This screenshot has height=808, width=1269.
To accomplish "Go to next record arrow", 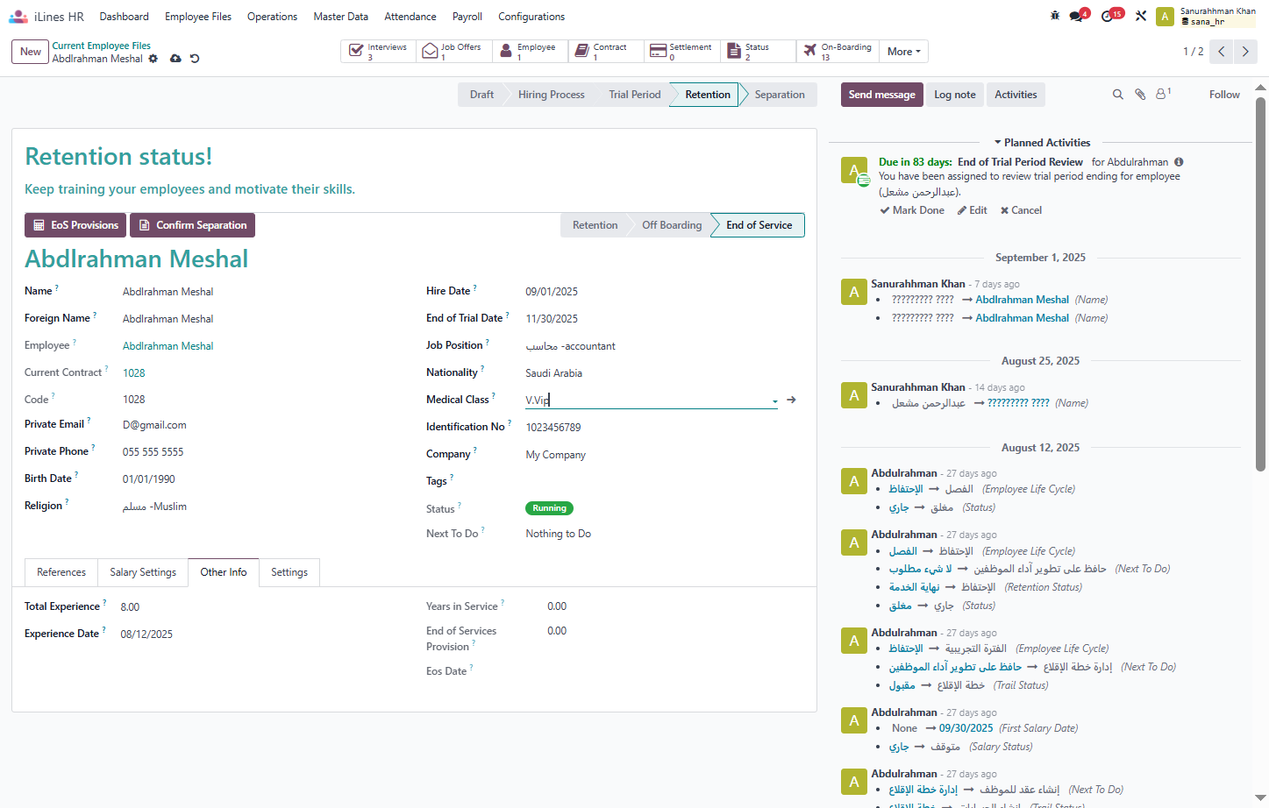I will pyautogui.click(x=1245, y=52).
